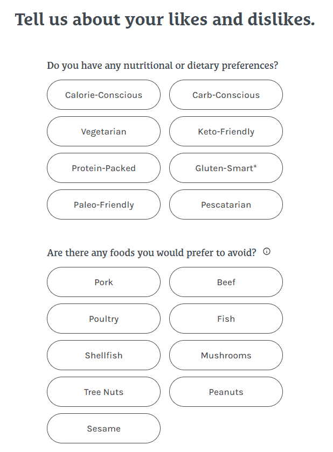
Task: Select Shellfish as a food to avoid
Action: [103, 356]
